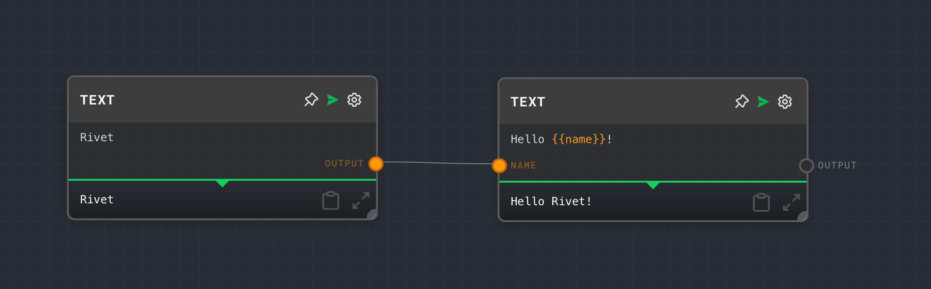This screenshot has width=931, height=289.
Task: Click the Rivet output result text
Action: click(x=97, y=200)
